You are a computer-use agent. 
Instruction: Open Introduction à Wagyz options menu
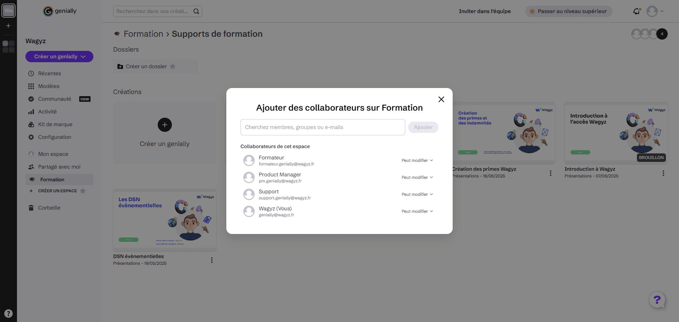(x=663, y=173)
